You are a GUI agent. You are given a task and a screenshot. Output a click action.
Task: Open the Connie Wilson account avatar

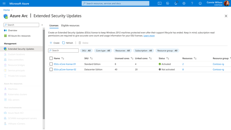(x=226, y=3)
